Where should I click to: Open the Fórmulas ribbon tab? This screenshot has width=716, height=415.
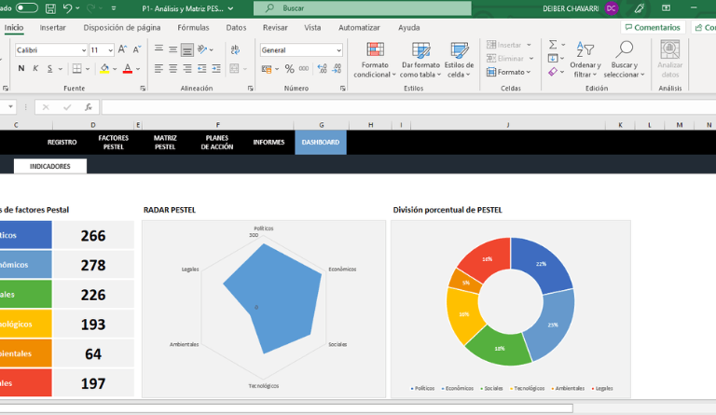193,27
